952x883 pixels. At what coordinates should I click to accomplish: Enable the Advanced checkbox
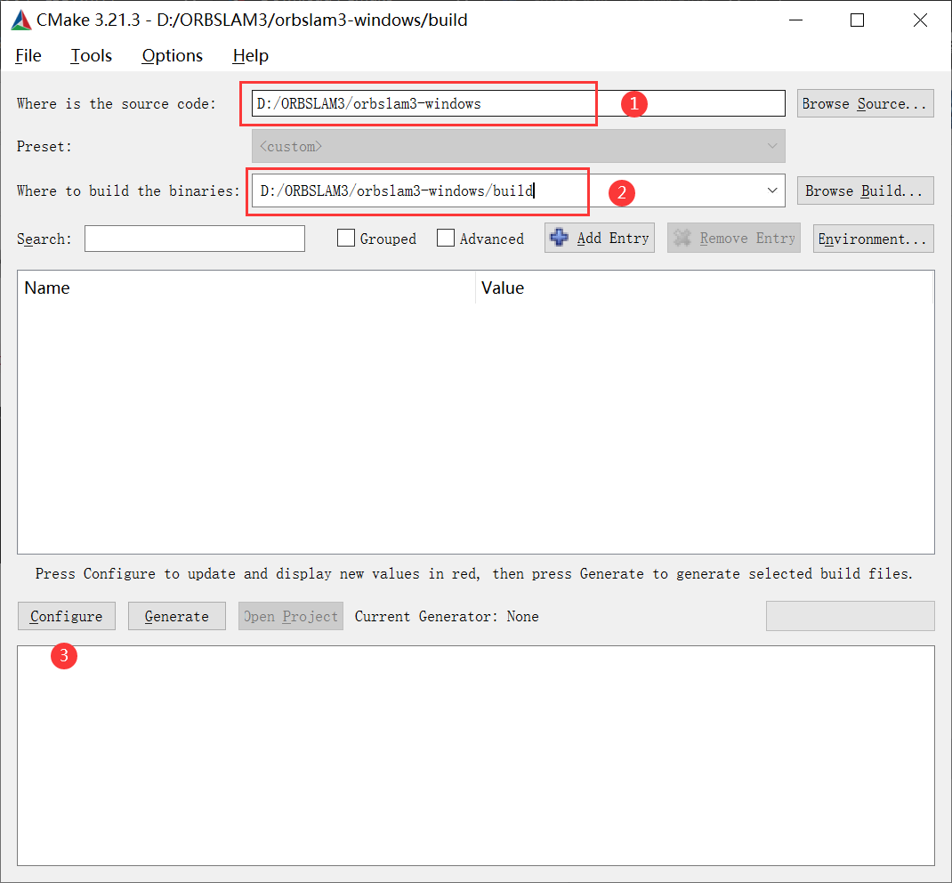(x=445, y=238)
